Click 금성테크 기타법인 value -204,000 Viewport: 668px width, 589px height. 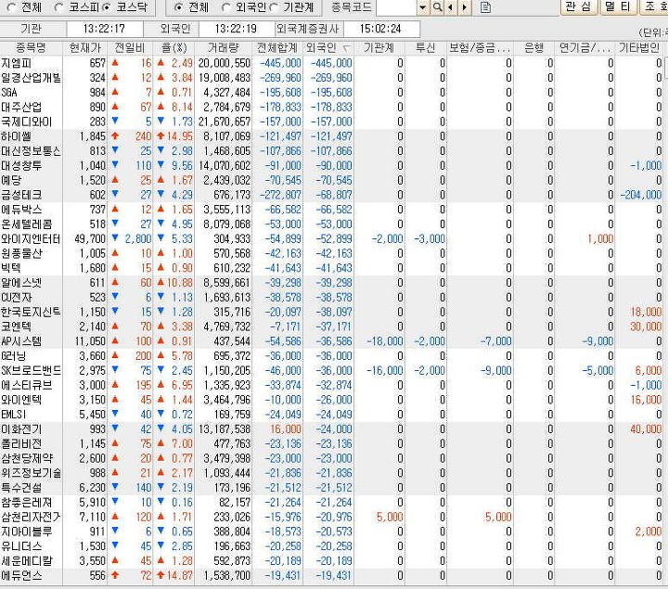(640, 195)
